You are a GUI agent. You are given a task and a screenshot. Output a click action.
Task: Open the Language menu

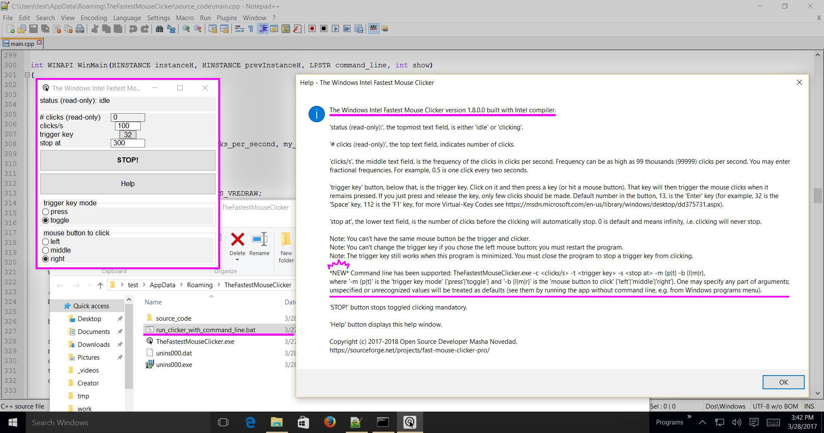(127, 18)
